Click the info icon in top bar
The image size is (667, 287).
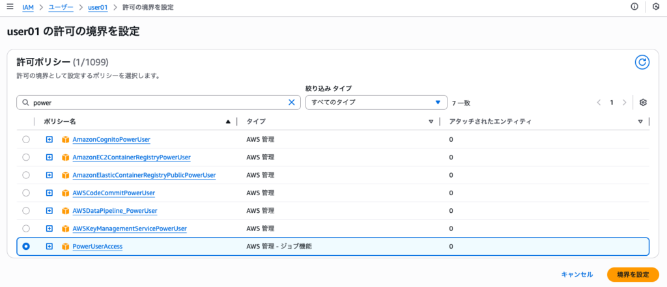[x=634, y=7]
